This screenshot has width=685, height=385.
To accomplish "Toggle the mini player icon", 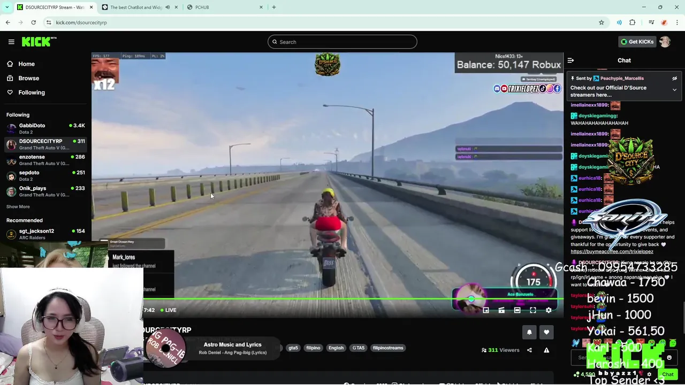I will click(x=486, y=310).
